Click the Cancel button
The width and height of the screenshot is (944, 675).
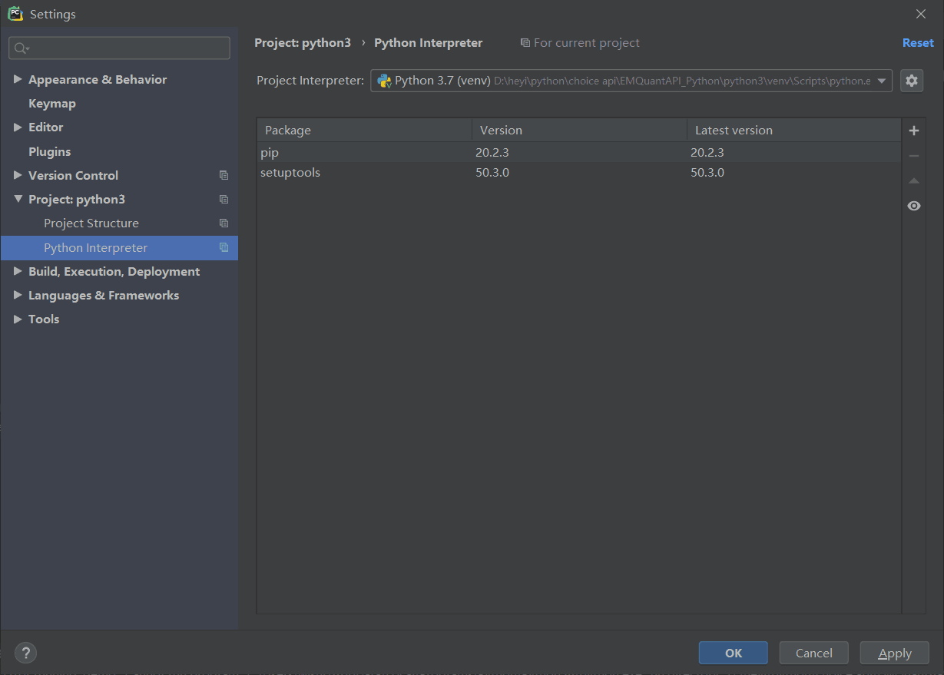(814, 653)
